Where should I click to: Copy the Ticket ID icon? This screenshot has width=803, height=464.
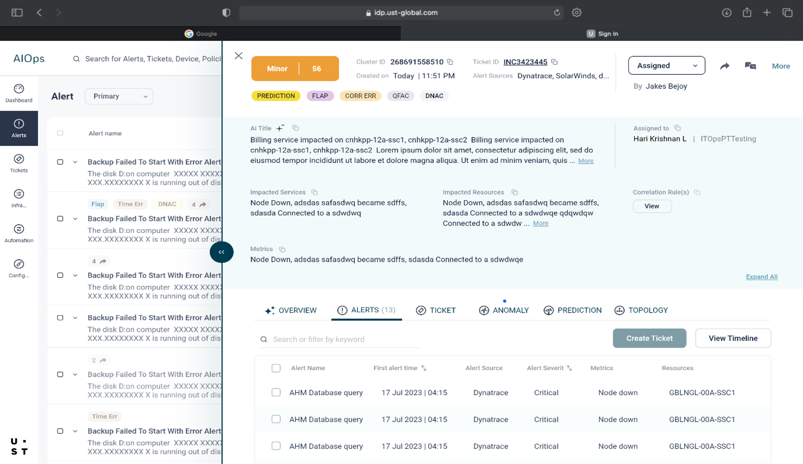click(x=555, y=62)
